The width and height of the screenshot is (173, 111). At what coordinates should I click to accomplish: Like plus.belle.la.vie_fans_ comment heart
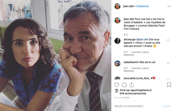coord(168,79)
